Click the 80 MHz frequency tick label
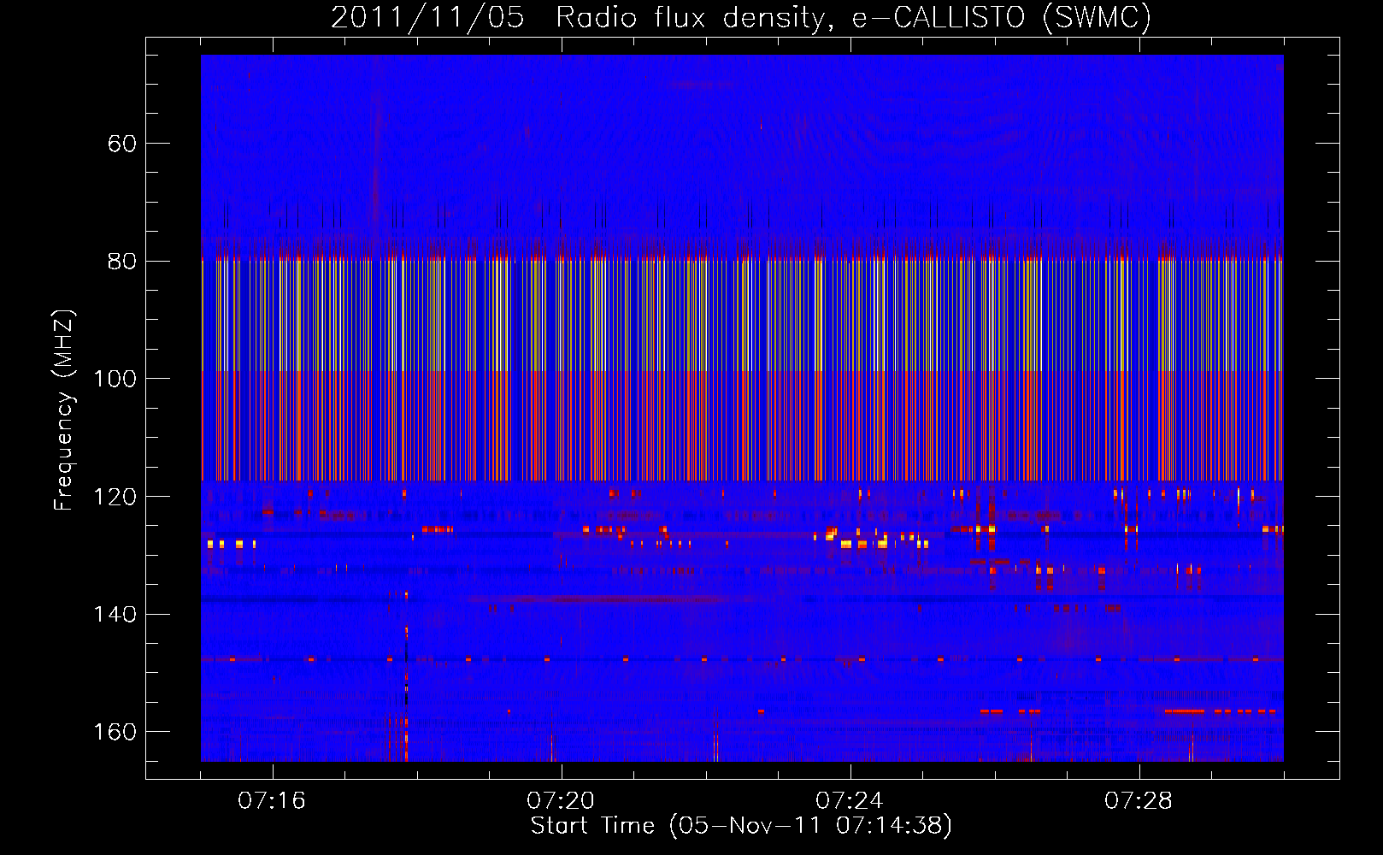This screenshot has height=855, width=1383. tap(122, 262)
